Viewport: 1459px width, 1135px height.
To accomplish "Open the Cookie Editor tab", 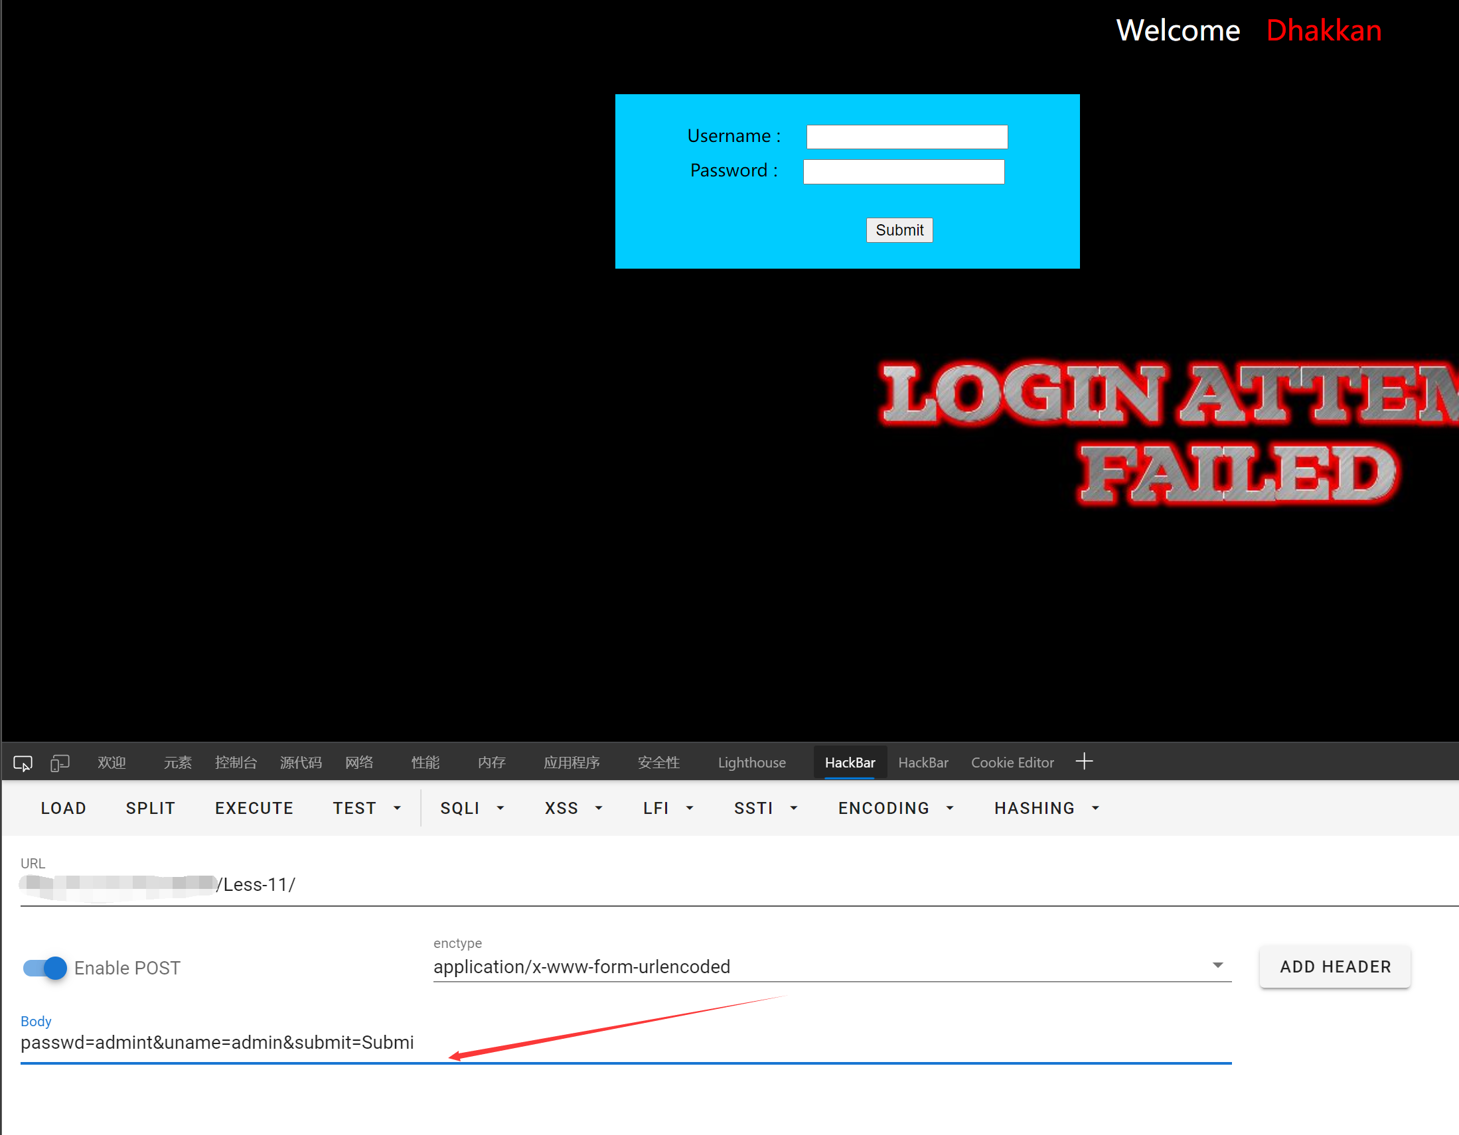I will (x=1012, y=762).
